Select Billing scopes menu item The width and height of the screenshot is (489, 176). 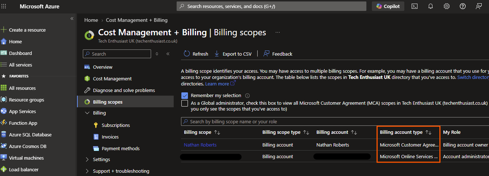(125, 102)
